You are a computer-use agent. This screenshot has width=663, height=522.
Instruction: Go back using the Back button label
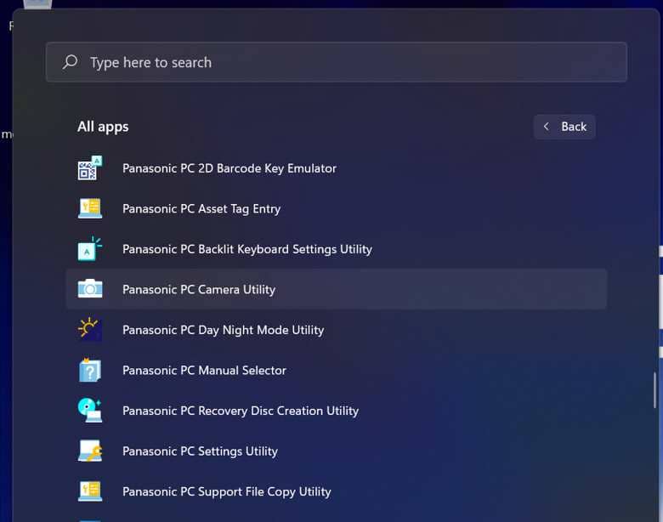(574, 127)
